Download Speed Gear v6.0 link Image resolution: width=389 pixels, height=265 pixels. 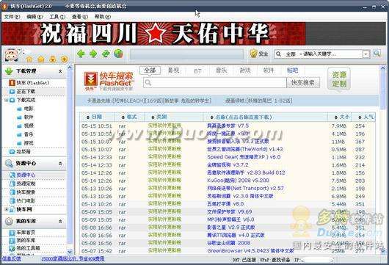244,157
